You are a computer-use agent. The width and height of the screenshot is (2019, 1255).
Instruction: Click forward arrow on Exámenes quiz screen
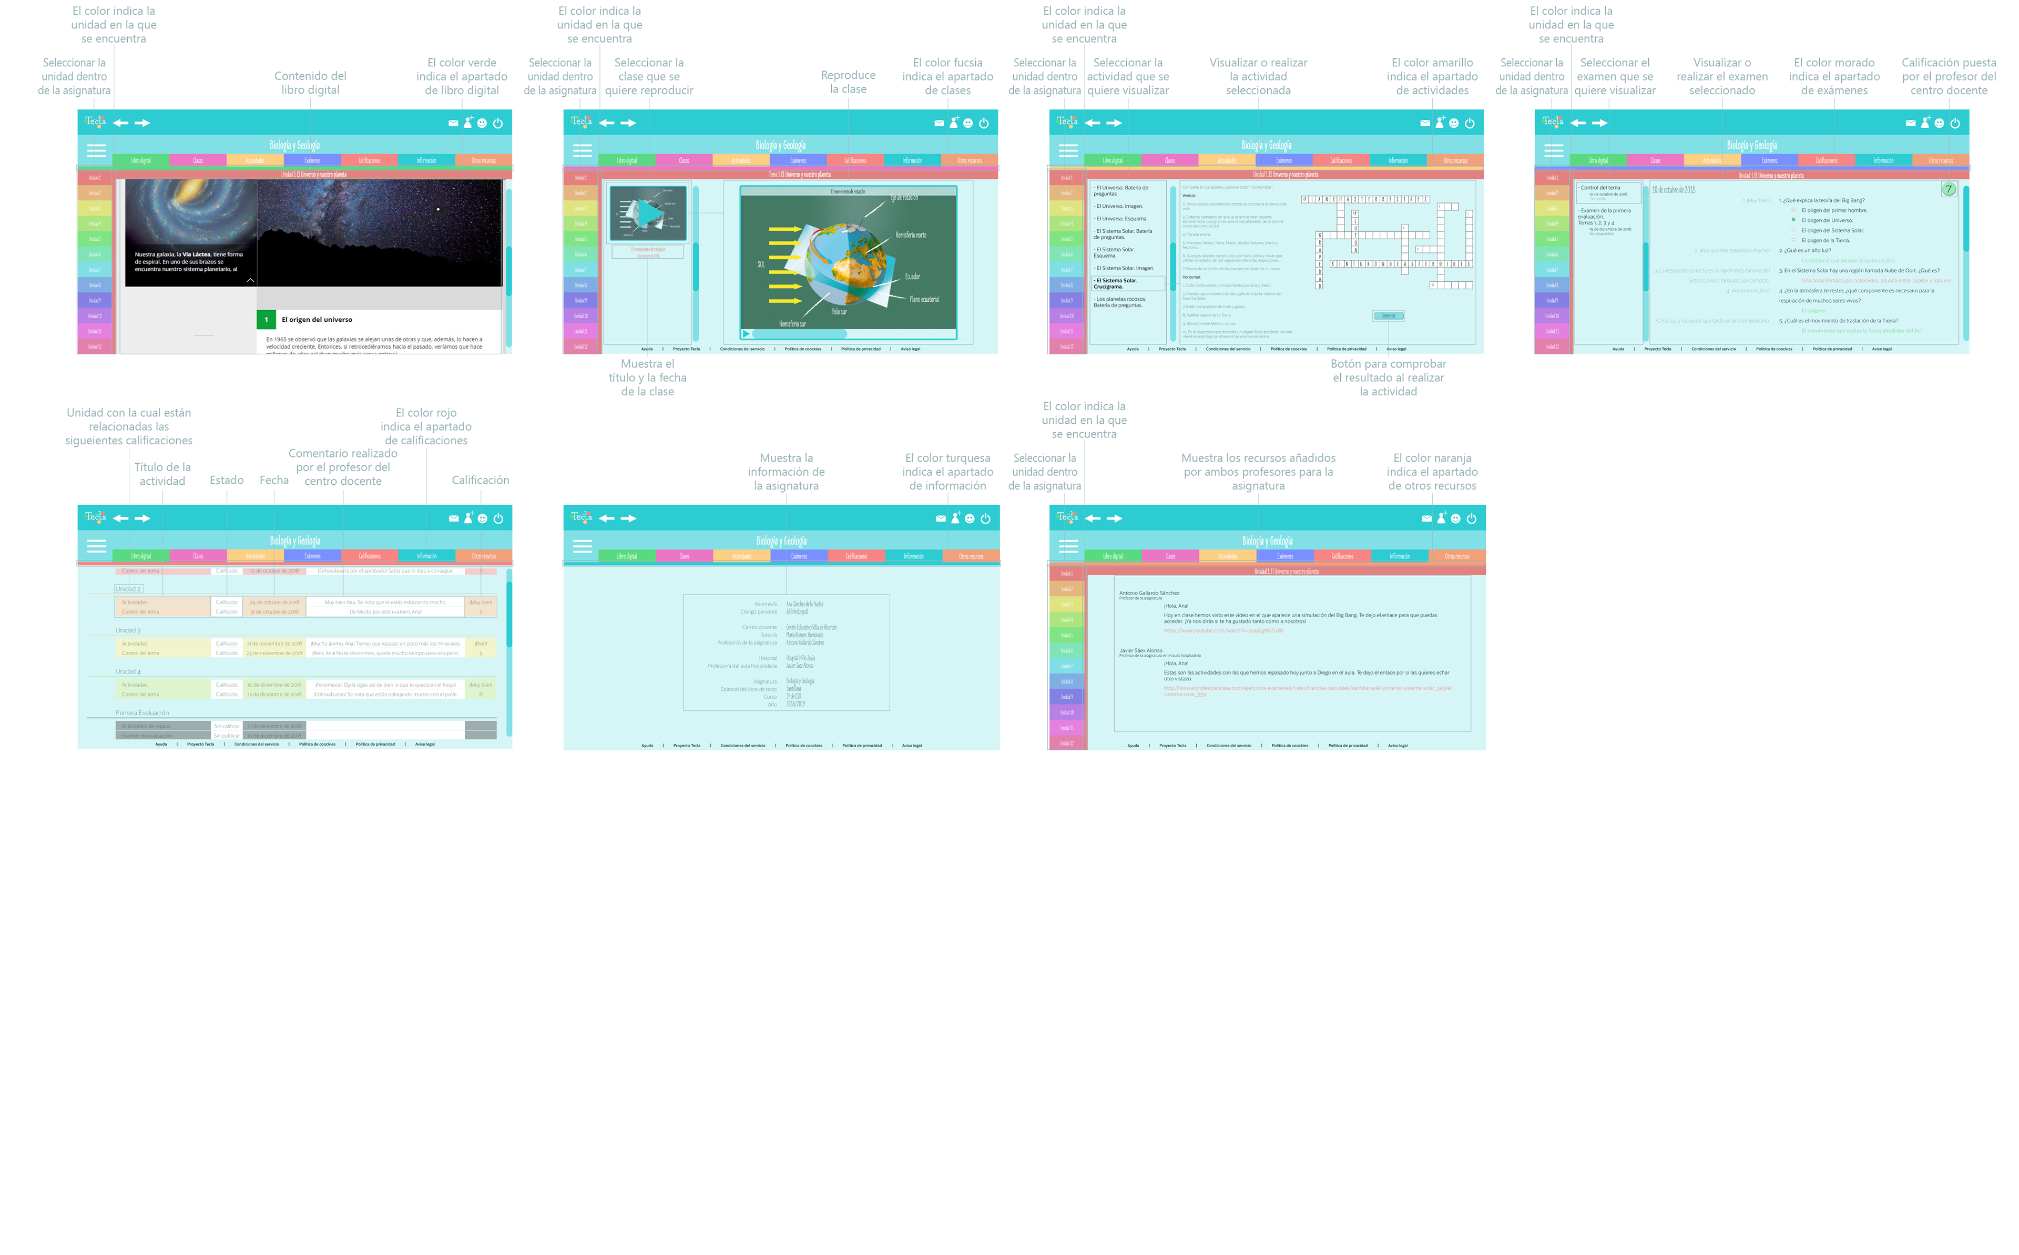click(x=1600, y=123)
